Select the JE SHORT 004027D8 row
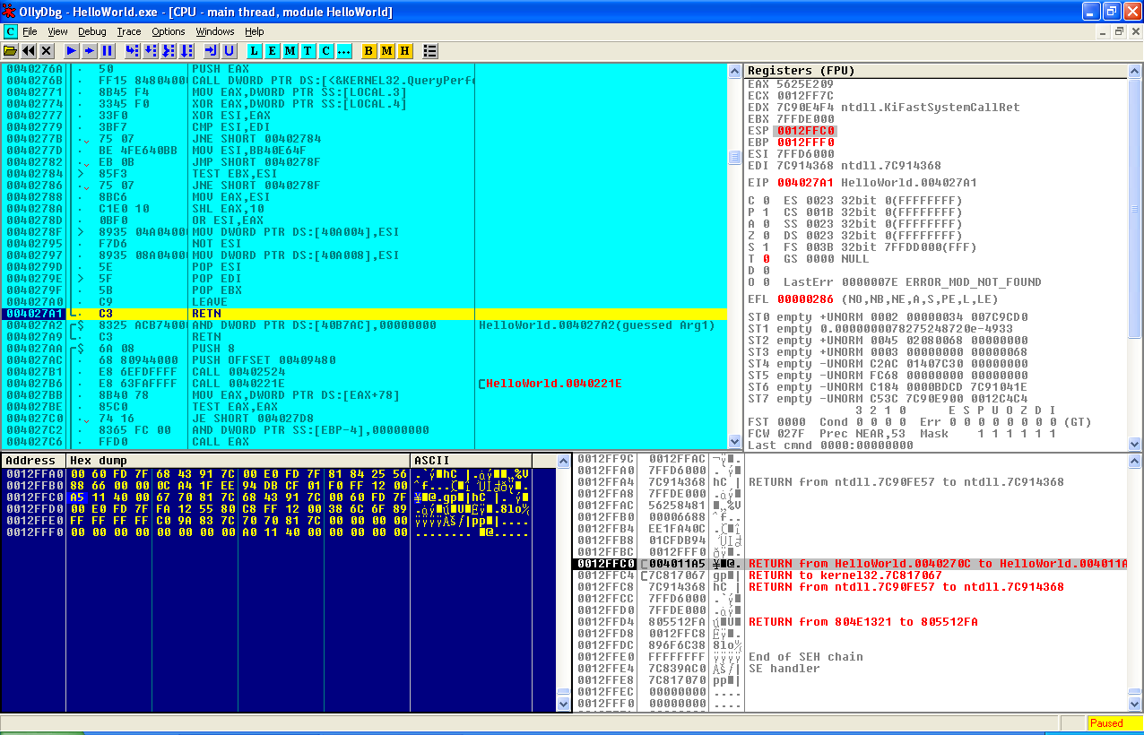The height and width of the screenshot is (735, 1144). [x=363, y=419]
